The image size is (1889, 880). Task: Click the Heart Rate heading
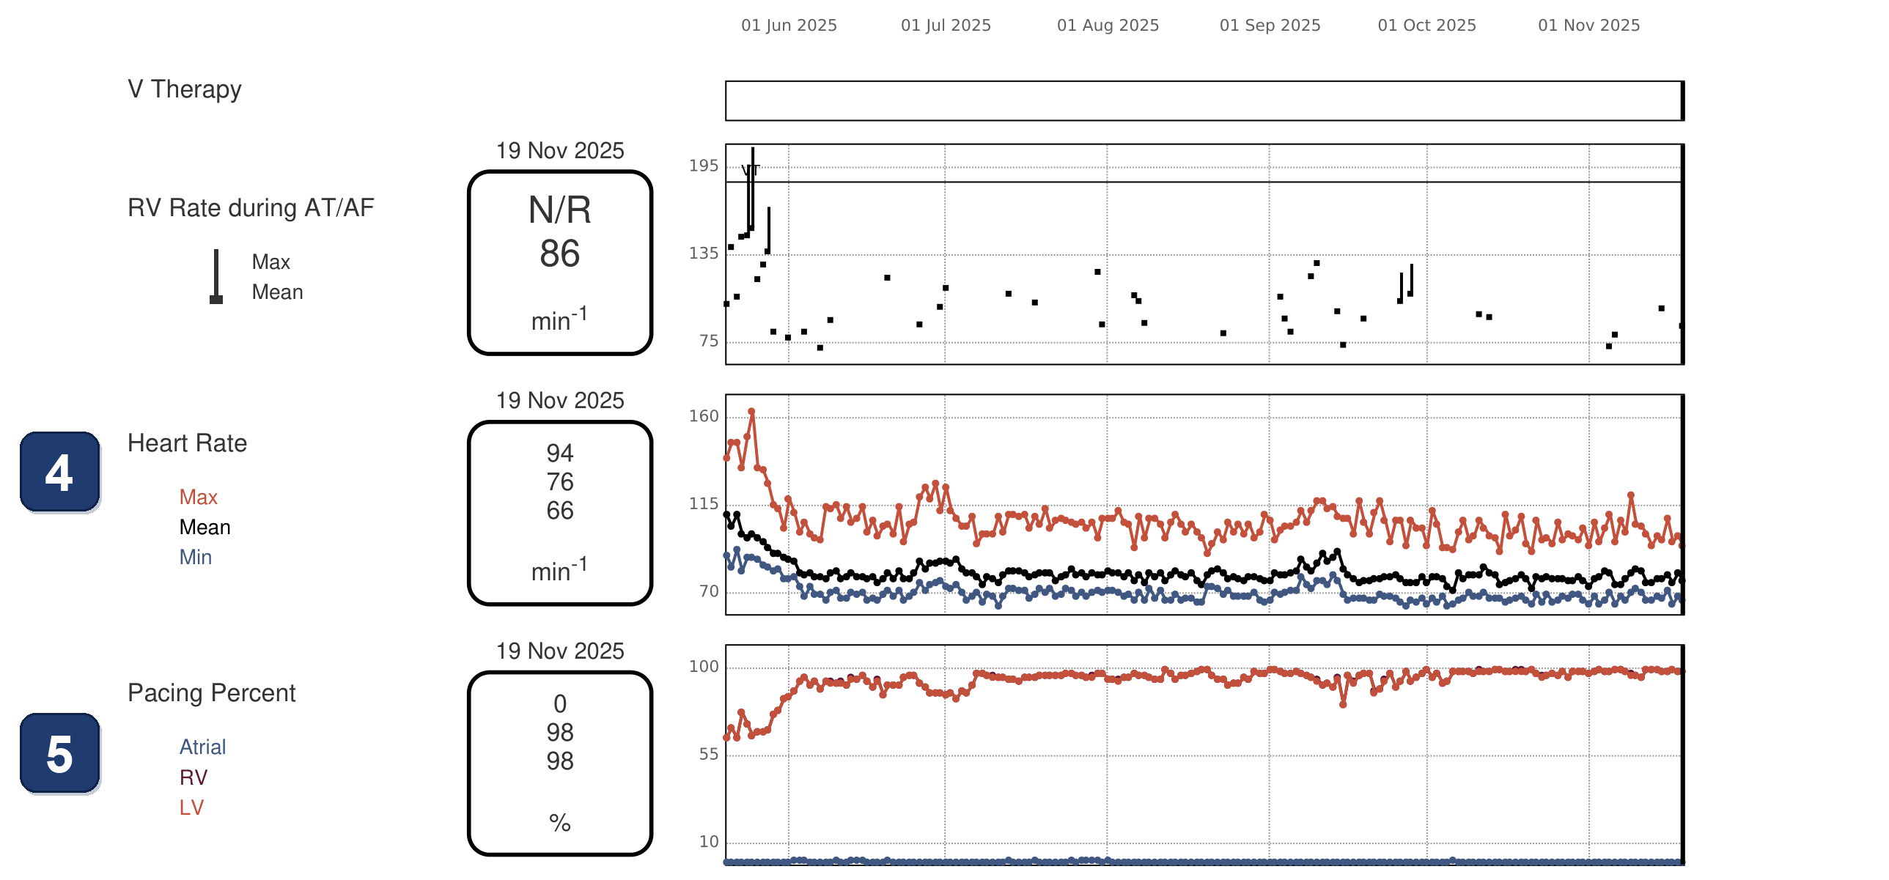click(x=187, y=443)
